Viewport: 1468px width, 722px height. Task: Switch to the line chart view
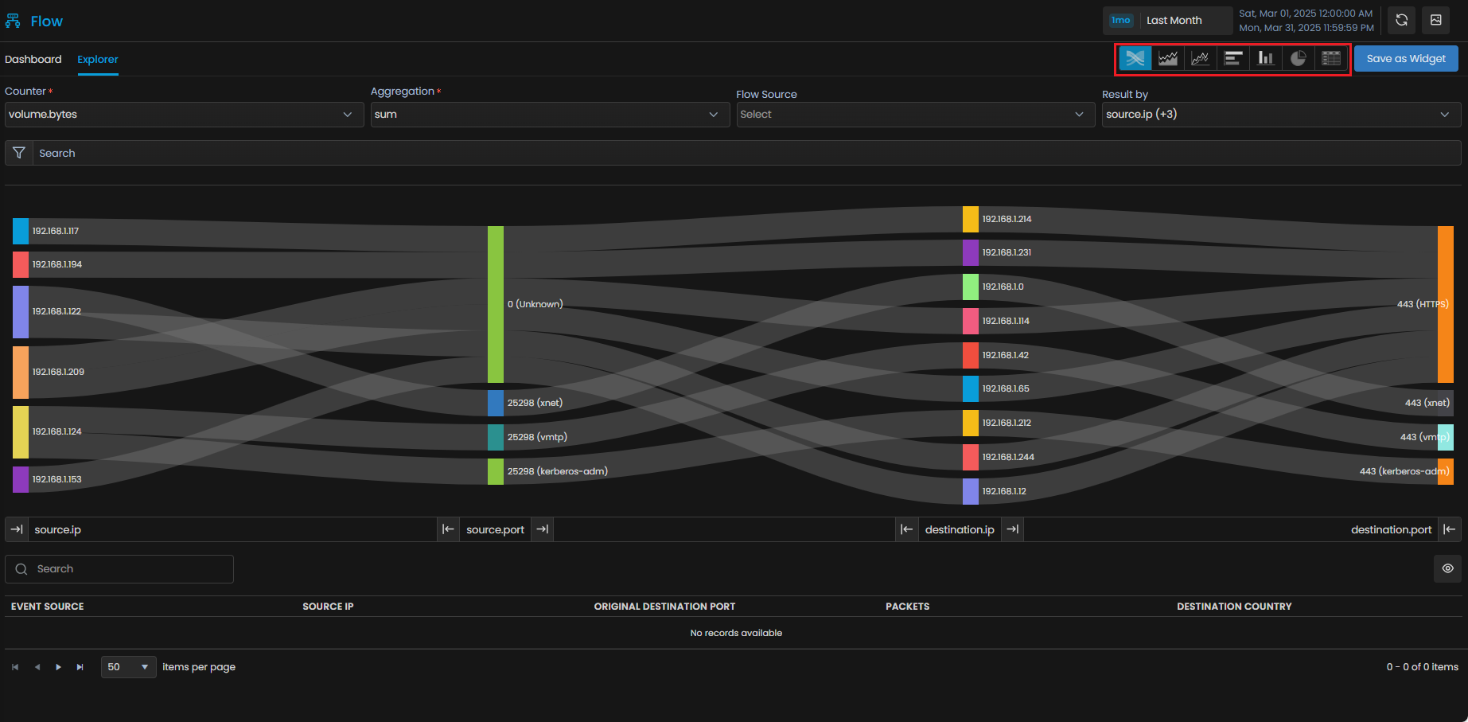coord(1201,58)
